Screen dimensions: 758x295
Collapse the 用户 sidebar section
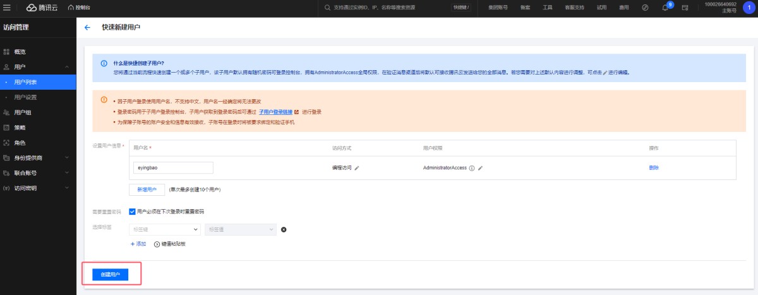tap(38, 66)
